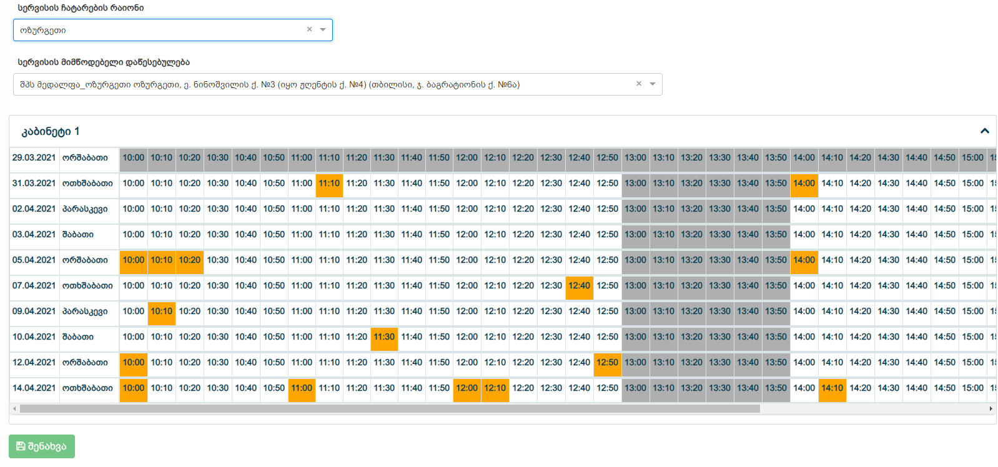Toggle the 11:30 slot on 10.04.2021
The height and width of the screenshot is (467, 998).
384,337
